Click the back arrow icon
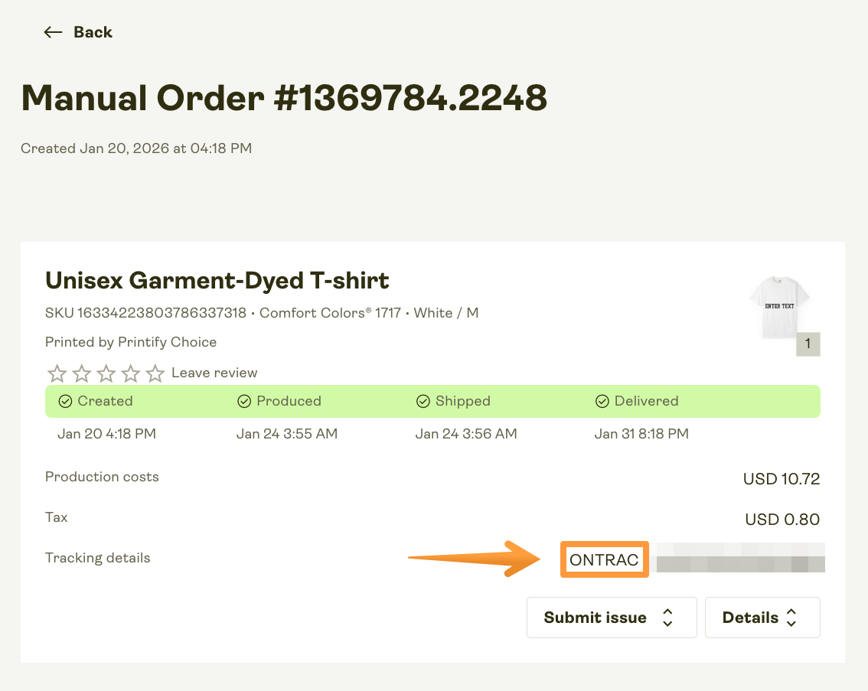The image size is (868, 691). [x=52, y=32]
